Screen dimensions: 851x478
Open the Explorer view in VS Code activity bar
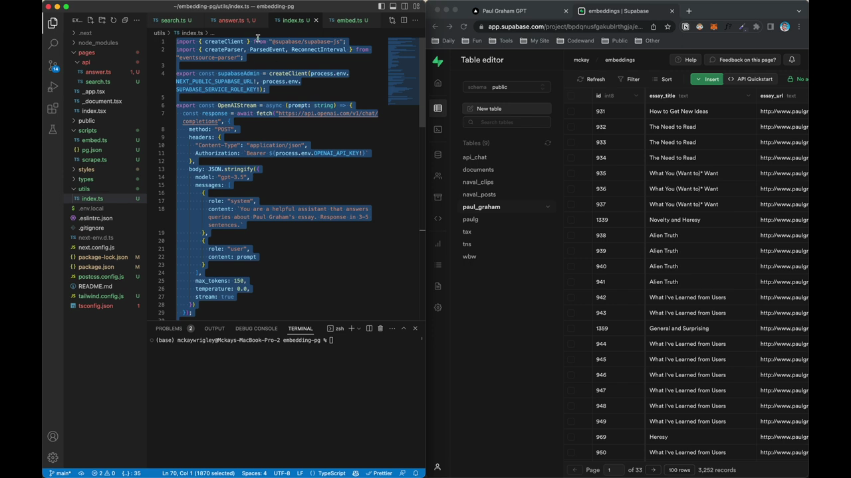(53, 23)
